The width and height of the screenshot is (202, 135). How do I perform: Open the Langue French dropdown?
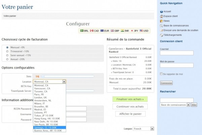(143, 129)
